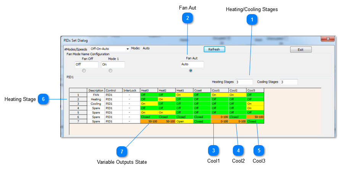Click the Cool1 0-100 cell in row 6
The image size is (339, 171).
pos(220,117)
